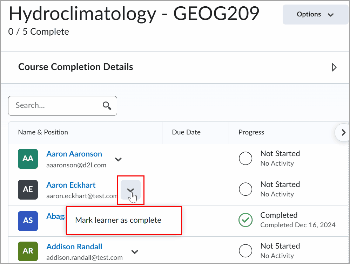The image size is (350, 264).
Task: Open the Options dropdown
Action: (315, 15)
